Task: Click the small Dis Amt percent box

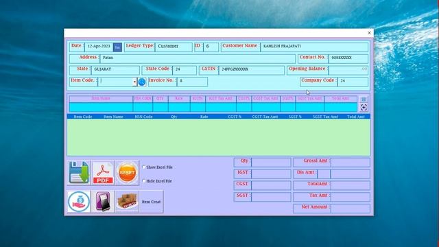Action: click(x=324, y=174)
